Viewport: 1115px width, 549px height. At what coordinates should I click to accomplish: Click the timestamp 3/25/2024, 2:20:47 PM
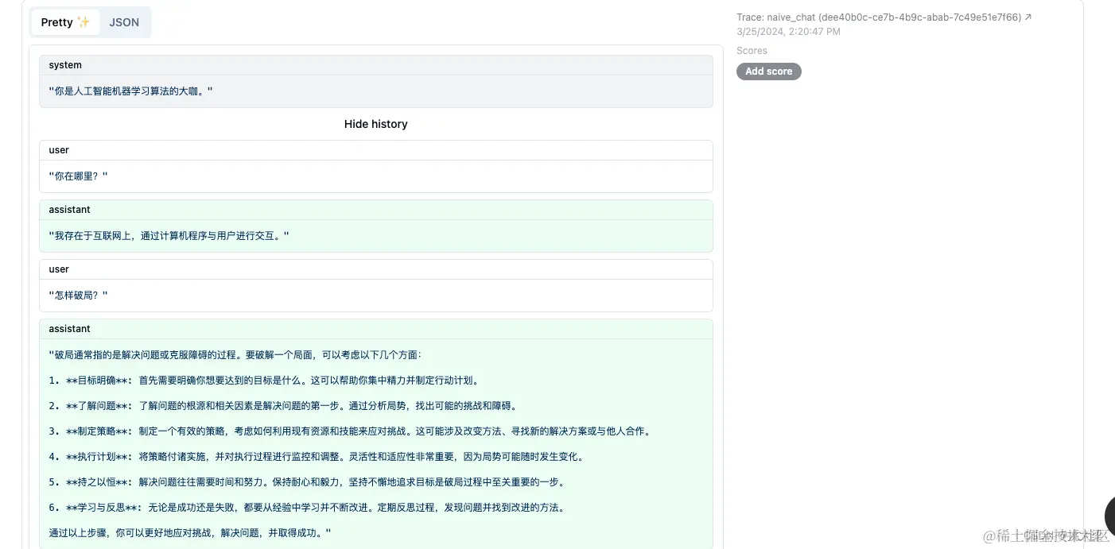tap(788, 32)
